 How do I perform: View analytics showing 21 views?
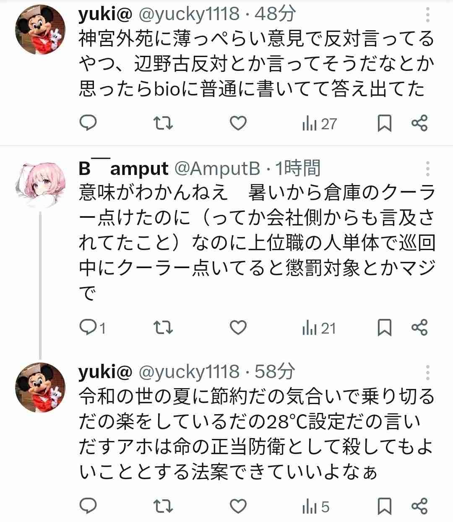click(x=319, y=328)
